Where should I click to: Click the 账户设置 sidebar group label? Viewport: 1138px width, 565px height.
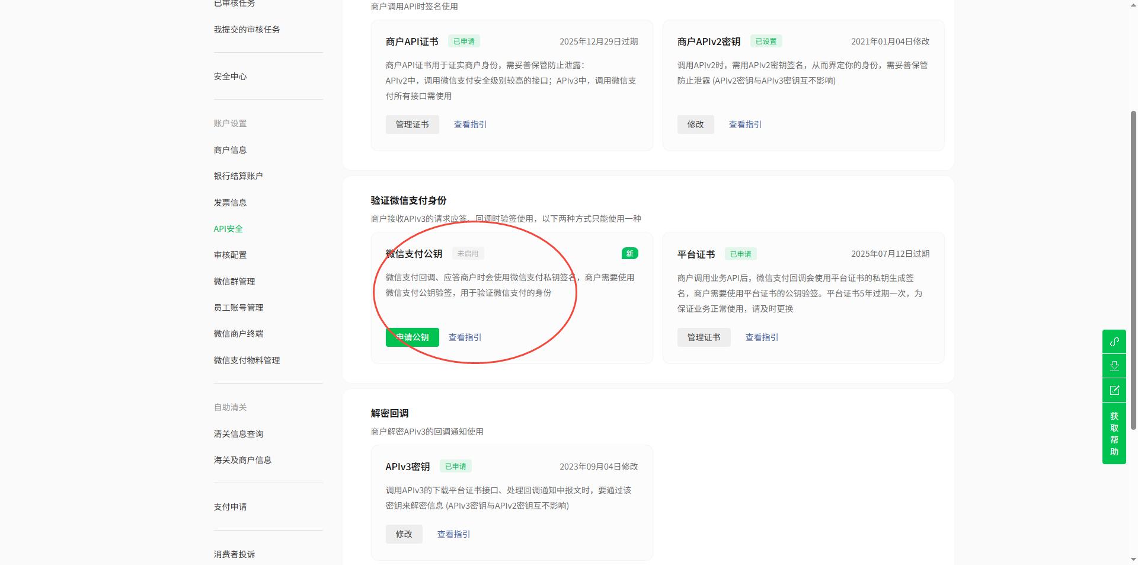pos(230,123)
